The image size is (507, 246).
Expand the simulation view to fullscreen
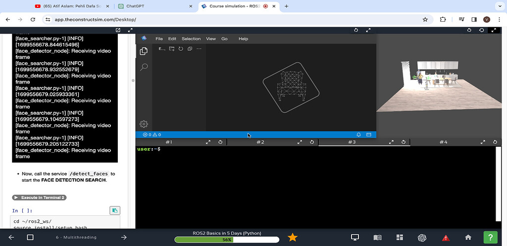(493, 30)
